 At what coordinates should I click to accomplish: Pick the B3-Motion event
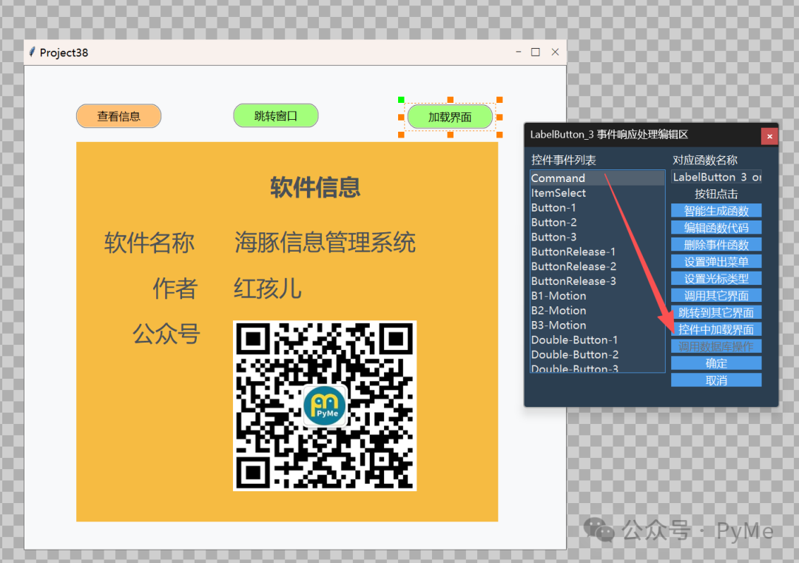[597, 325]
